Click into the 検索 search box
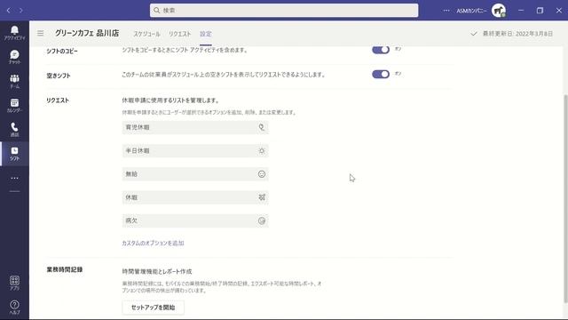Screen dimensions: 568x320 pyautogui.click(x=284, y=11)
